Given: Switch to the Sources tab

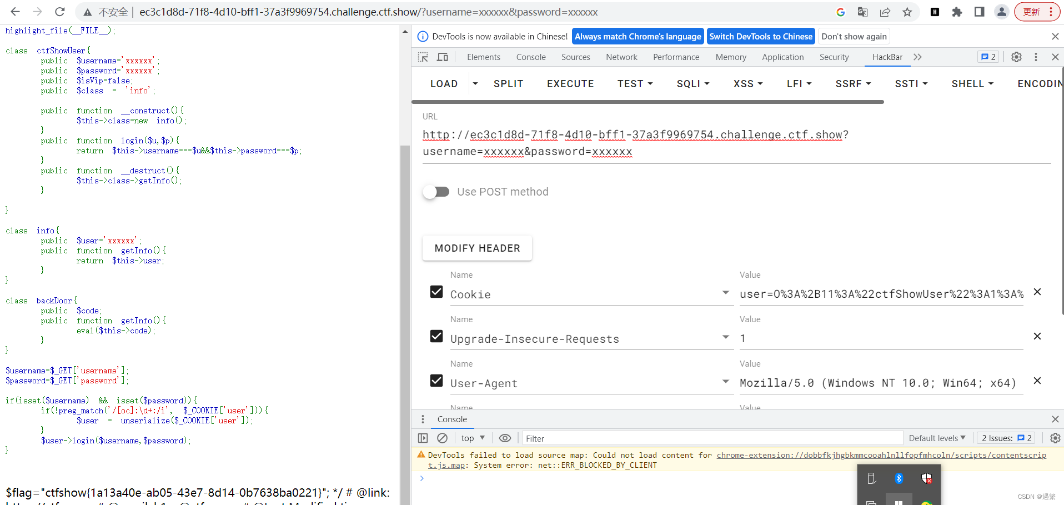Looking at the screenshot, I should coord(575,57).
